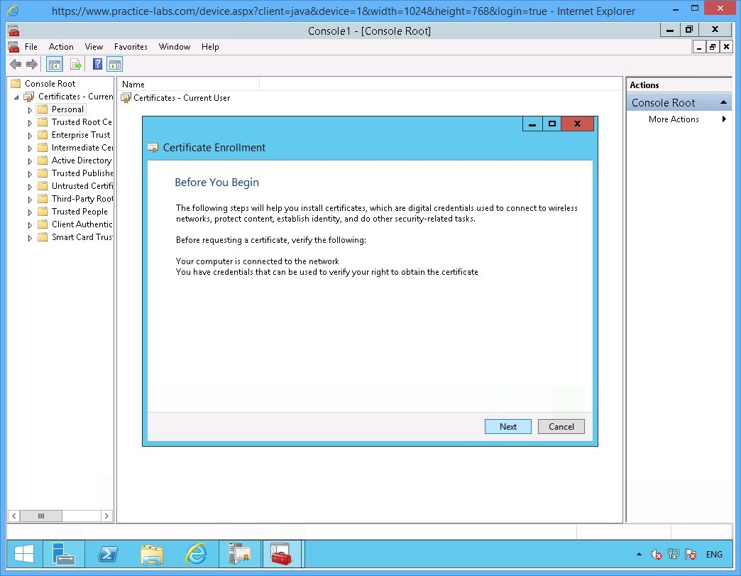Launch Internet Explorer from the taskbar
Screen dimensions: 741x576
pyautogui.click(x=196, y=554)
